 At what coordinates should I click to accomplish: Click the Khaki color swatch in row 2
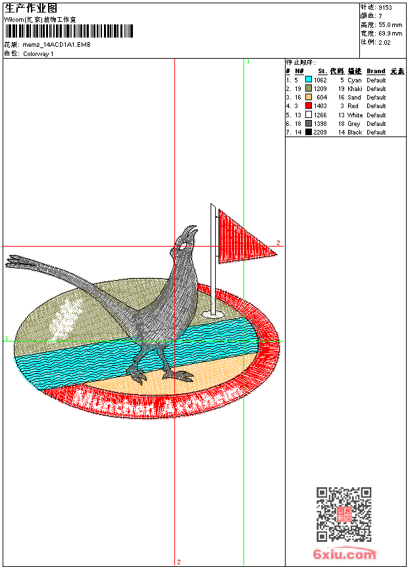point(309,88)
